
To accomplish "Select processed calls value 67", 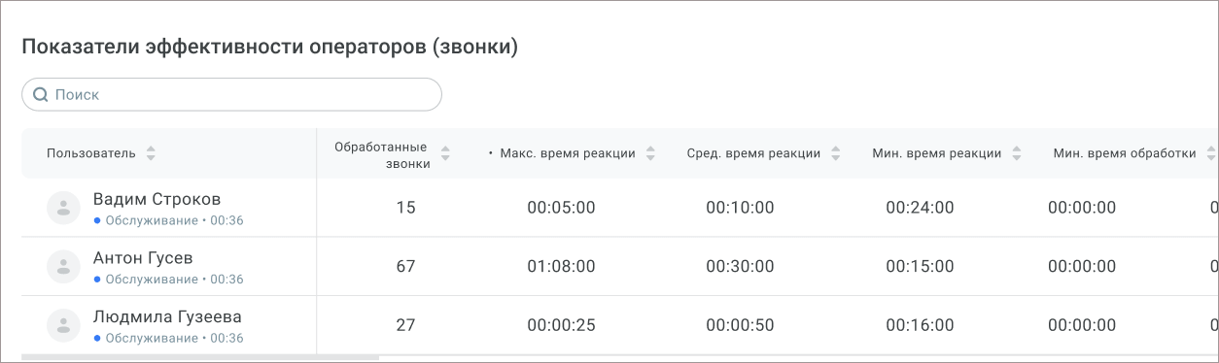I will [406, 266].
